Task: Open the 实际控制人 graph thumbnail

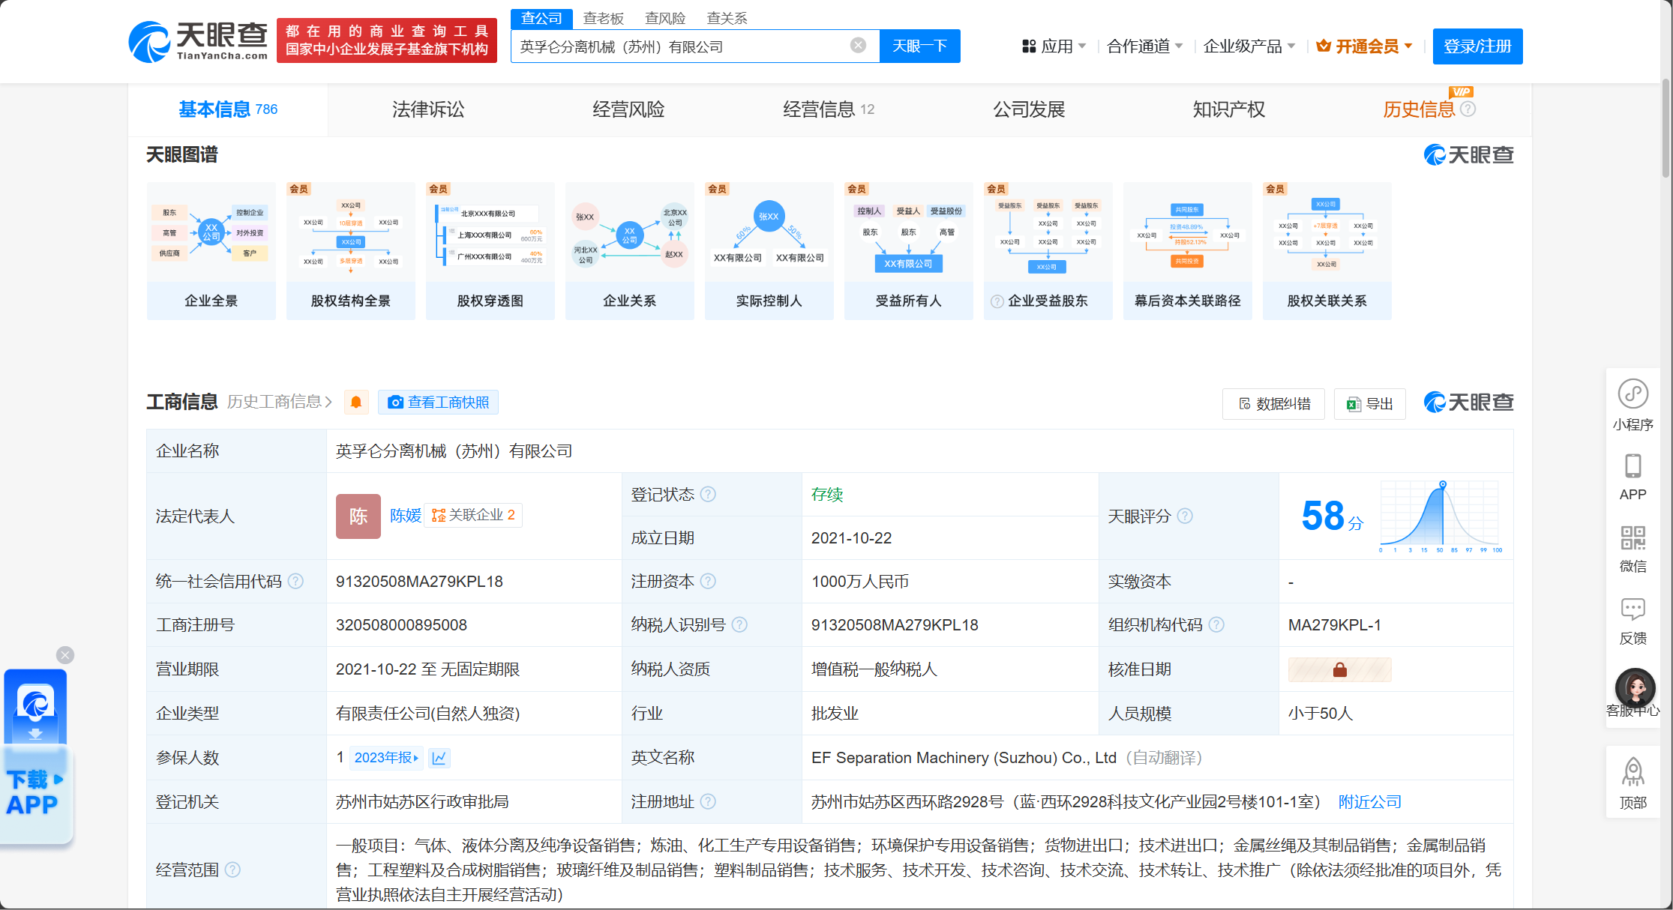Action: point(769,251)
